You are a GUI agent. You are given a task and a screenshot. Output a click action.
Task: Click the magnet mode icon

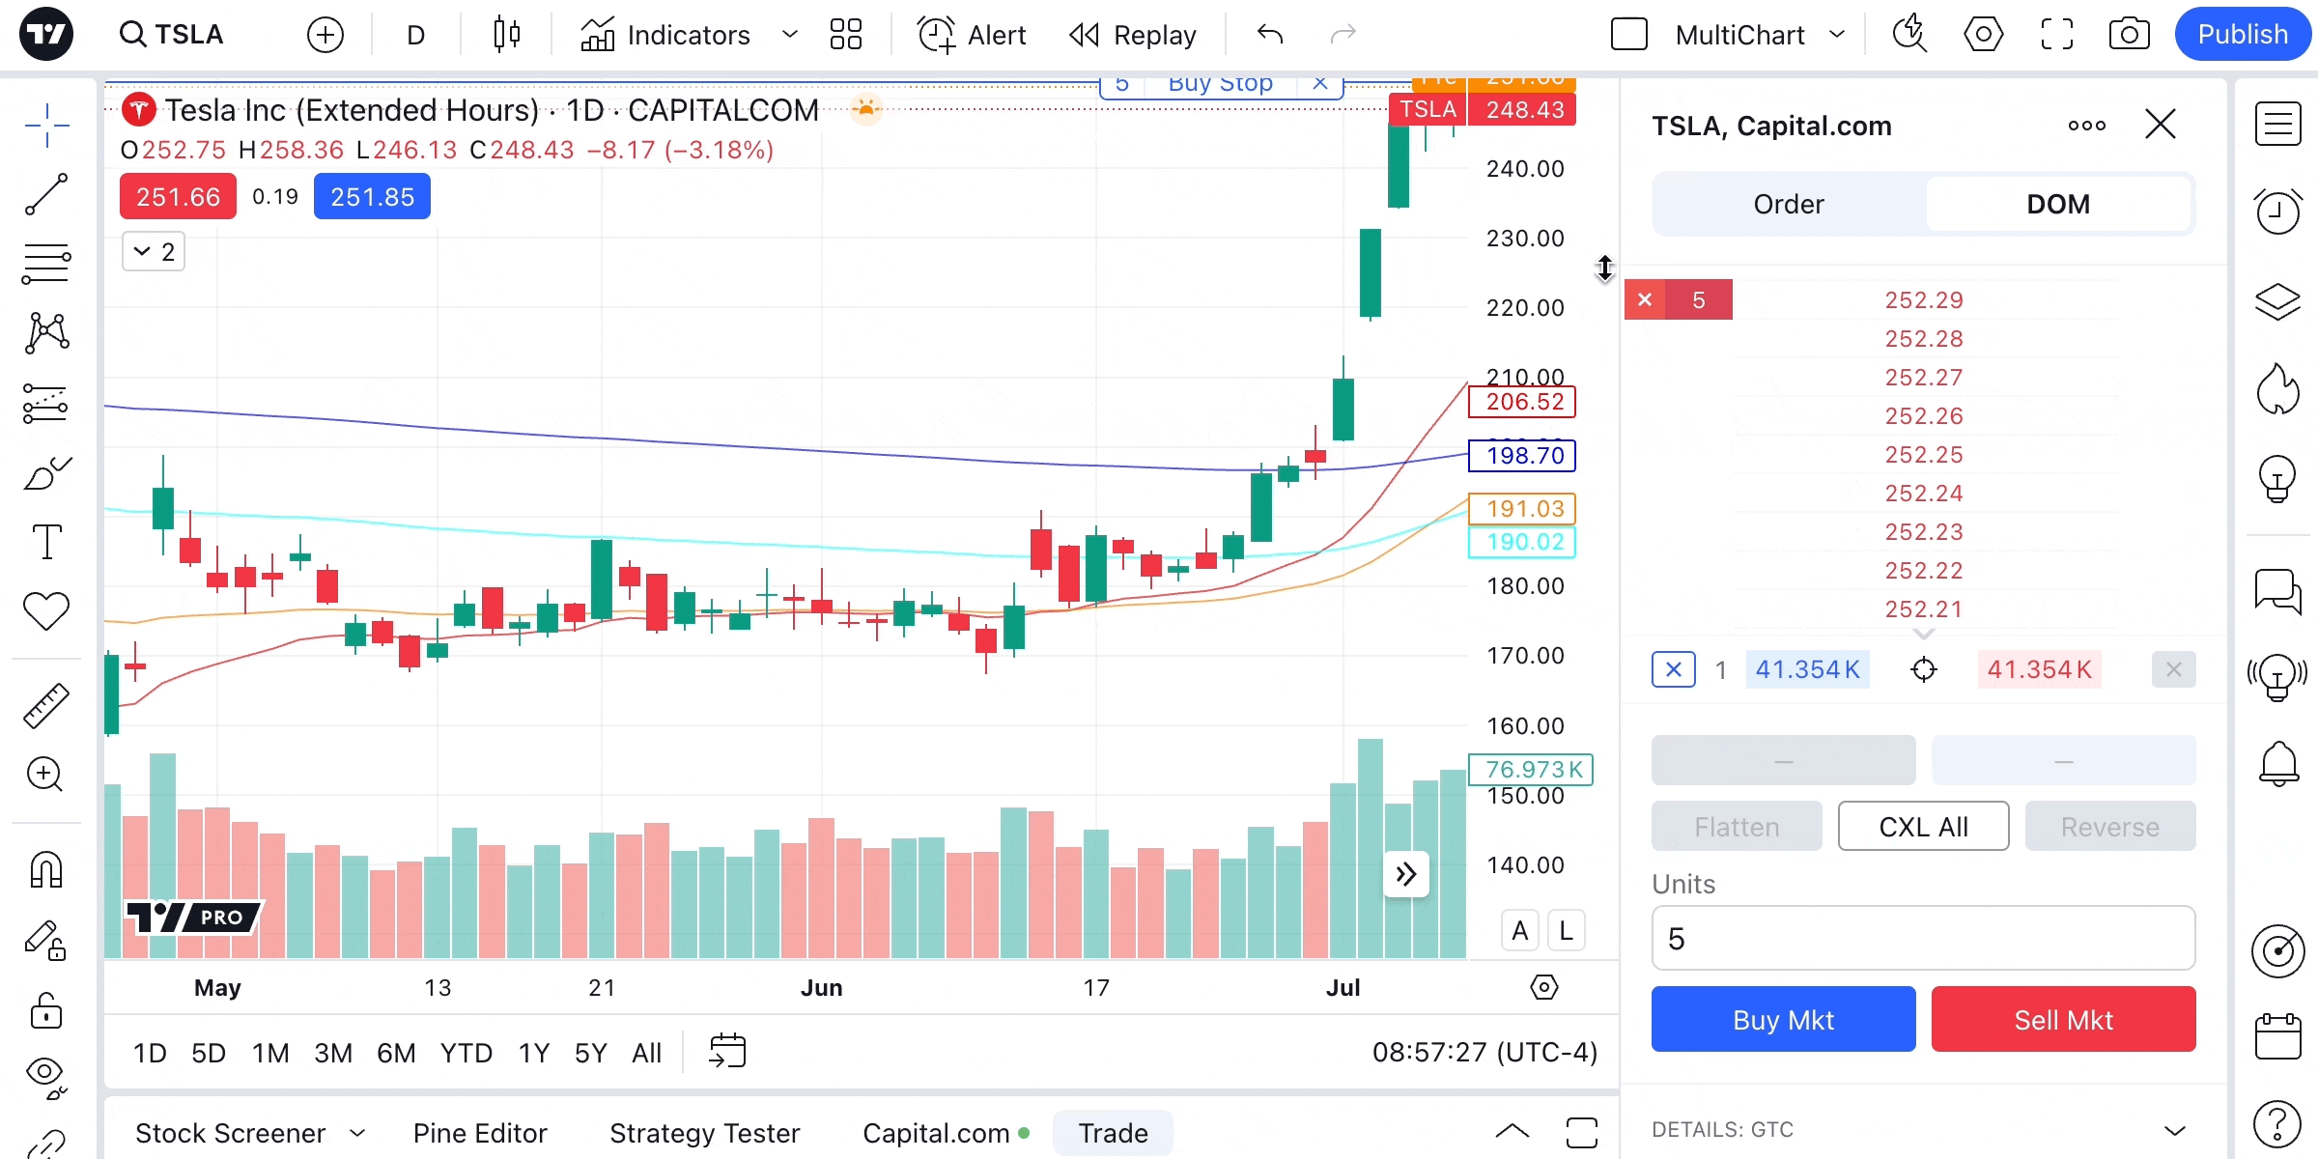(45, 870)
